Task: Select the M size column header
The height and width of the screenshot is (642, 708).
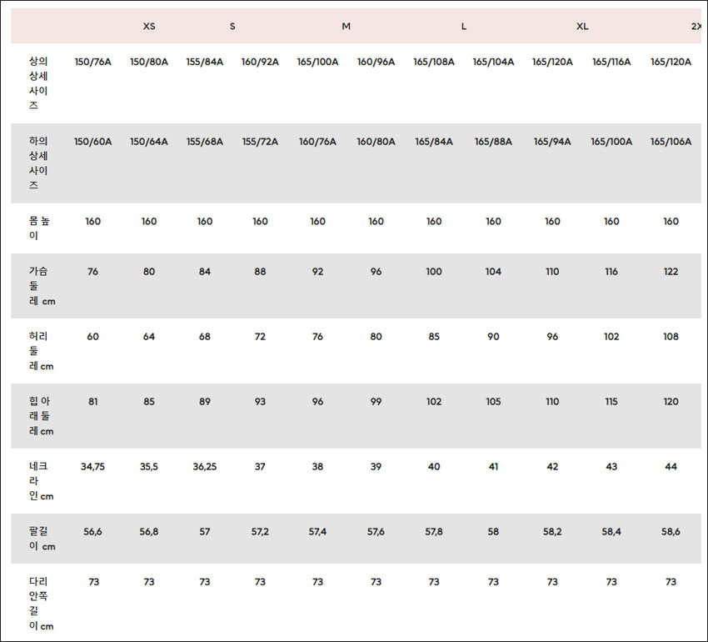Action: tap(347, 26)
